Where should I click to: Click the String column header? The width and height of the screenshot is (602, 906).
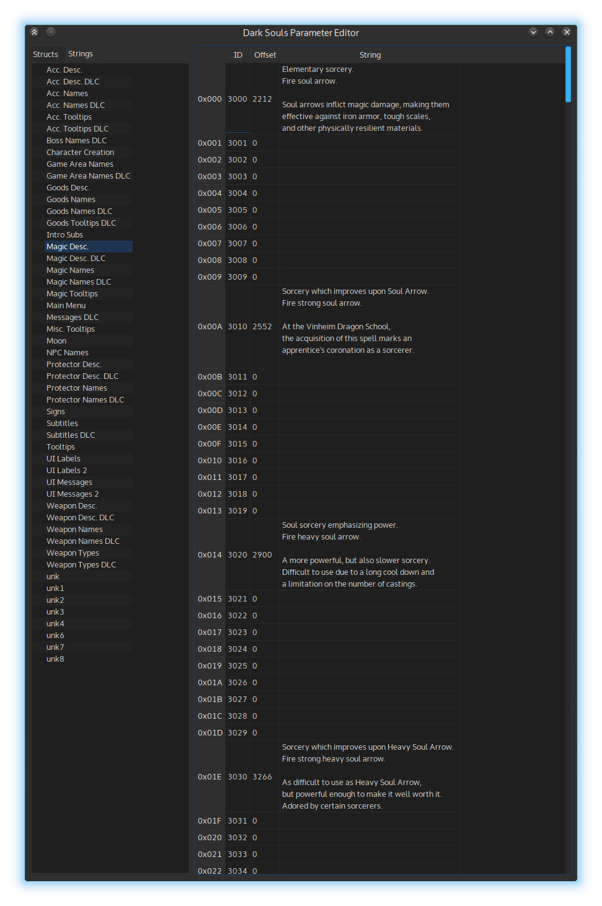tap(370, 55)
